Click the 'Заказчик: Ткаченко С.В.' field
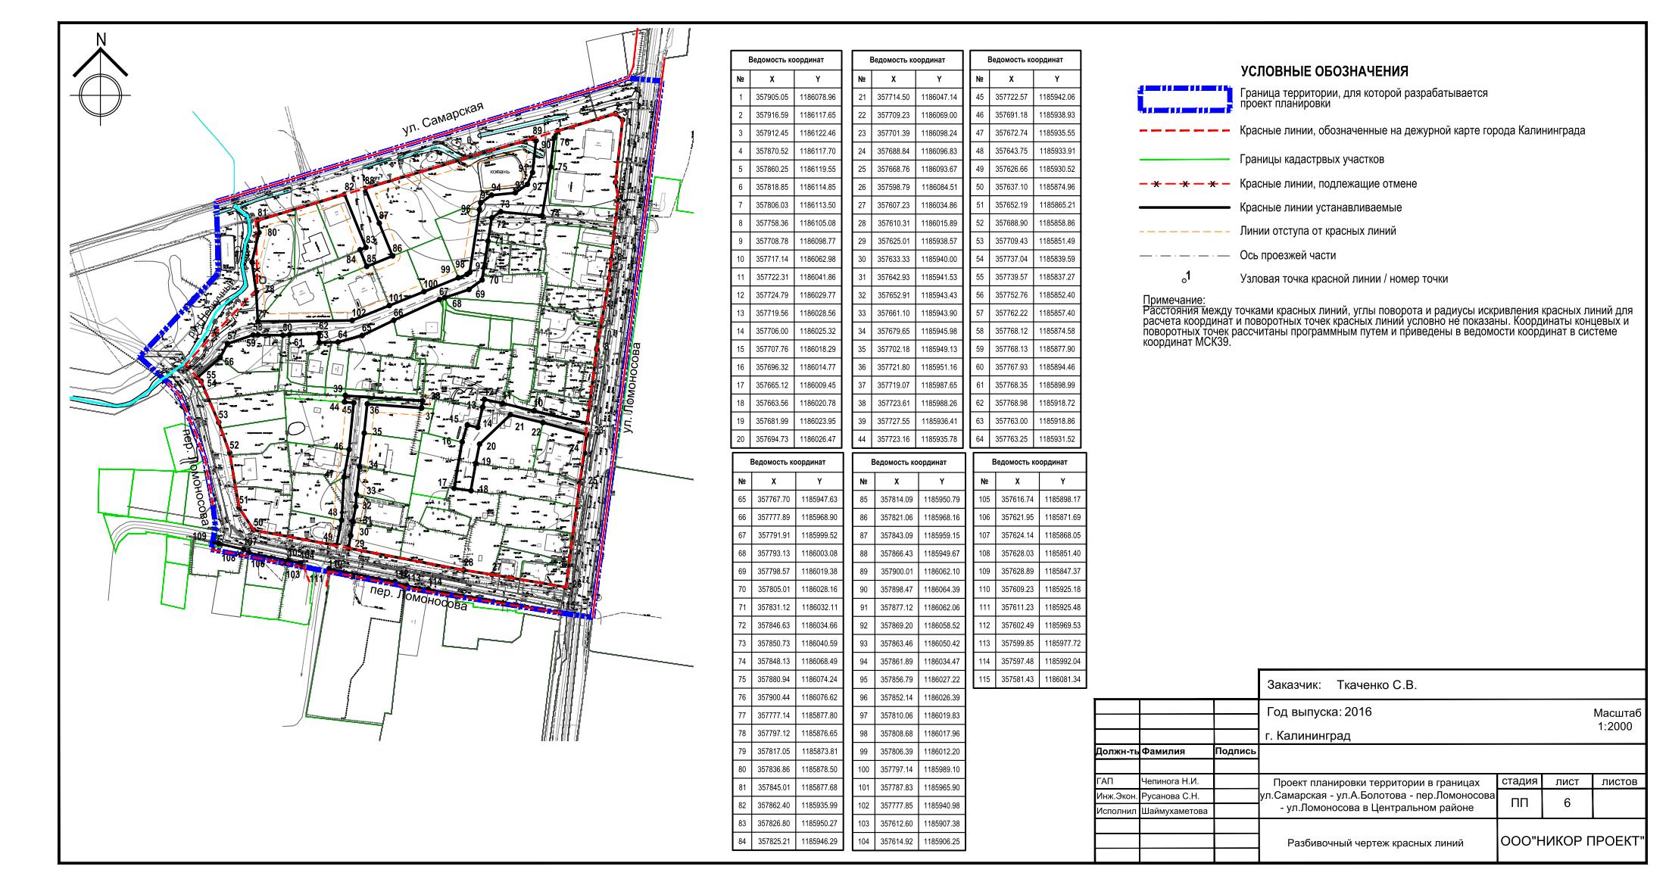Image resolution: width=1669 pixels, height=885 pixels. pyautogui.click(x=1341, y=685)
